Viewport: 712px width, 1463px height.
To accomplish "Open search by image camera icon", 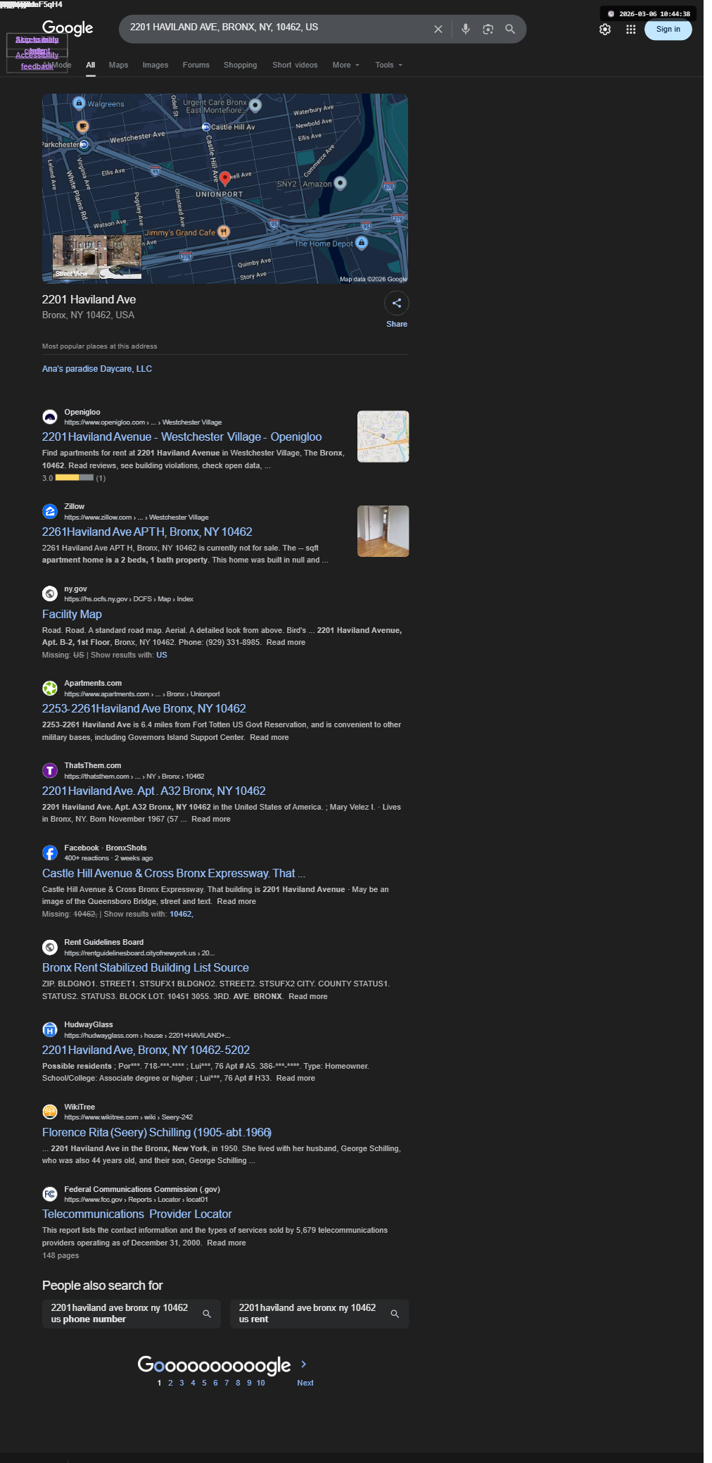I will point(488,29).
